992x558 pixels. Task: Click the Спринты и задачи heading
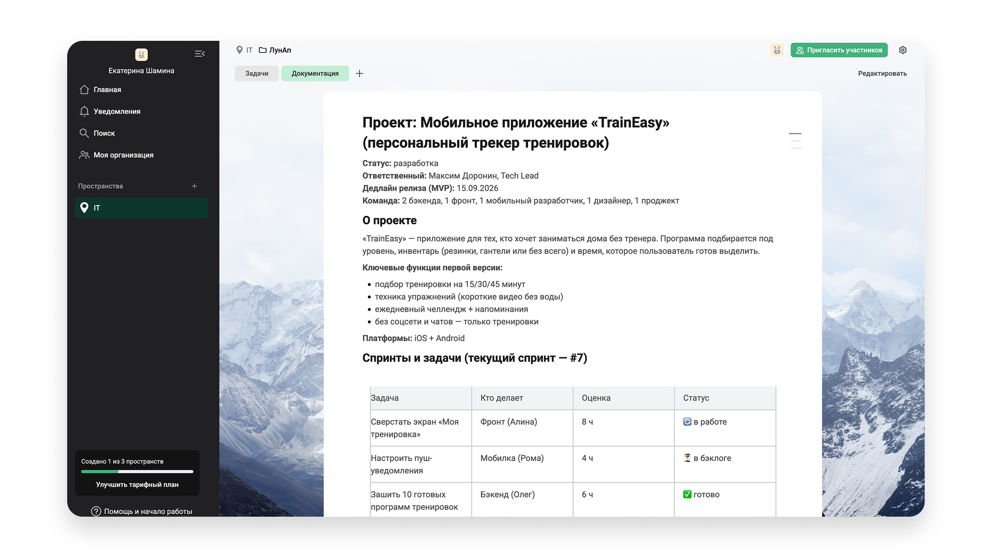[475, 358]
